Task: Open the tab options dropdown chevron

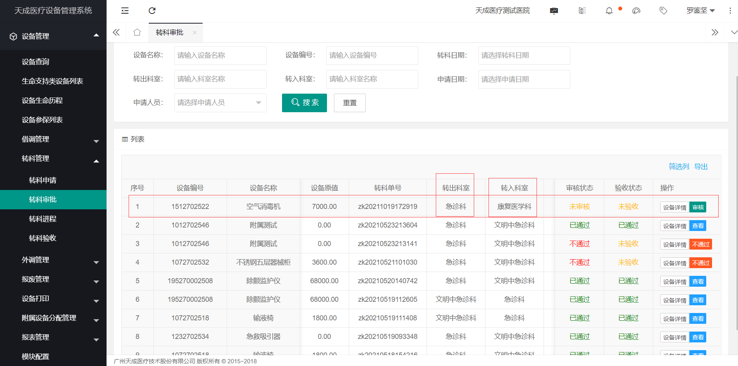Action: [x=734, y=32]
